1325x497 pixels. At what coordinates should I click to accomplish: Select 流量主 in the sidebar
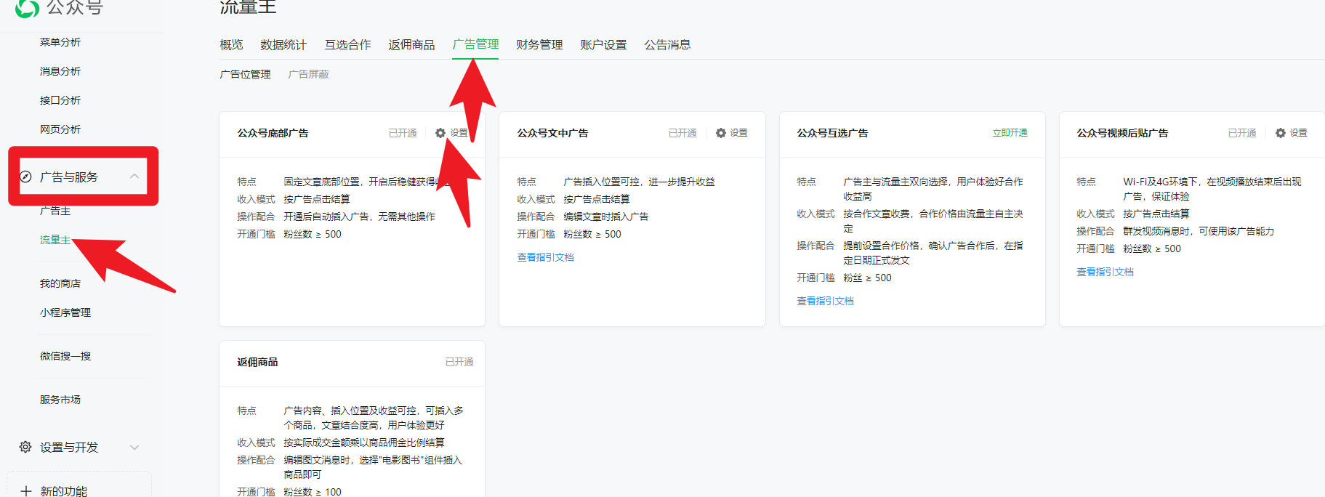(x=55, y=240)
